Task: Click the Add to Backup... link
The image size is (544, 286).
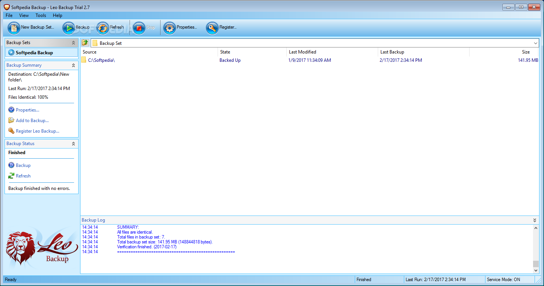Action: 32,121
